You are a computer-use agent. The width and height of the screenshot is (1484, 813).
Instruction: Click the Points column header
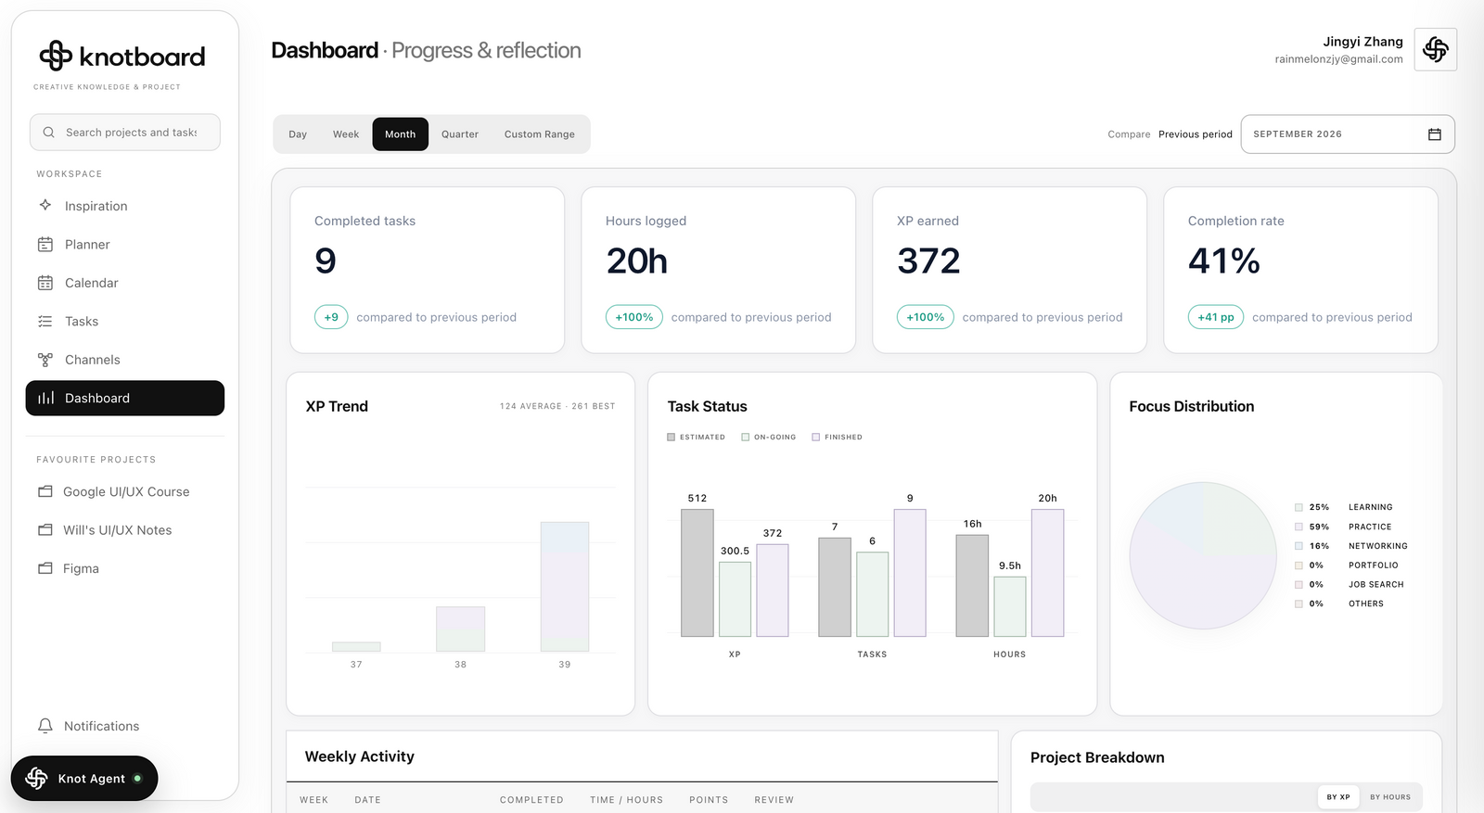pyautogui.click(x=709, y=799)
